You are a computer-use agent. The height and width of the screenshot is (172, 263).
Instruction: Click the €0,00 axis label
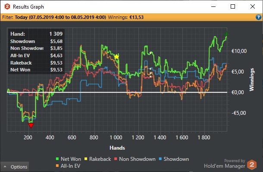pos(238,92)
